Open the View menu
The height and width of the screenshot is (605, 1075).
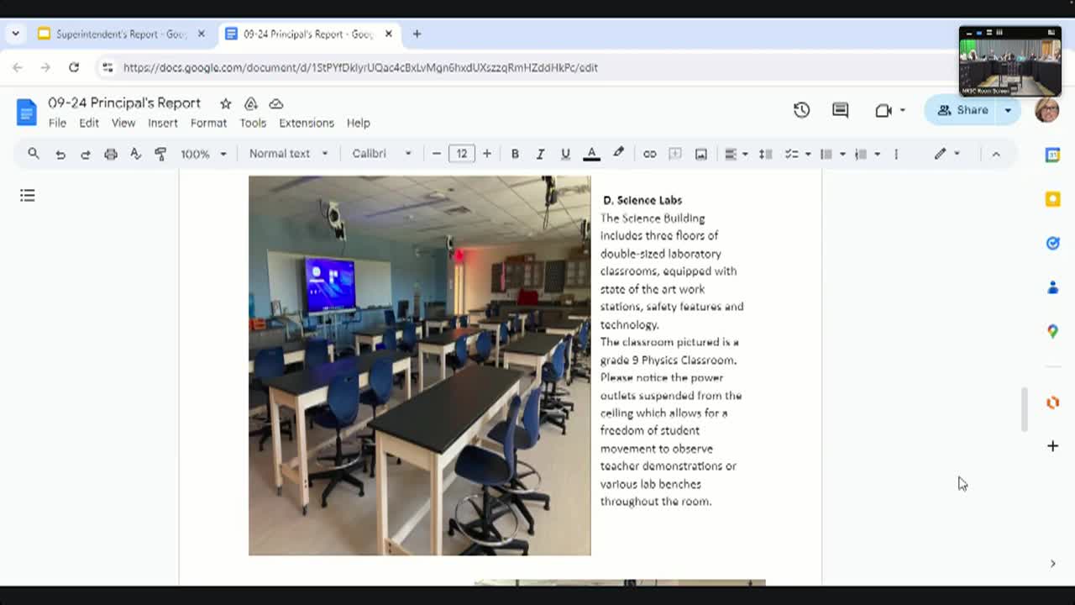[123, 123]
